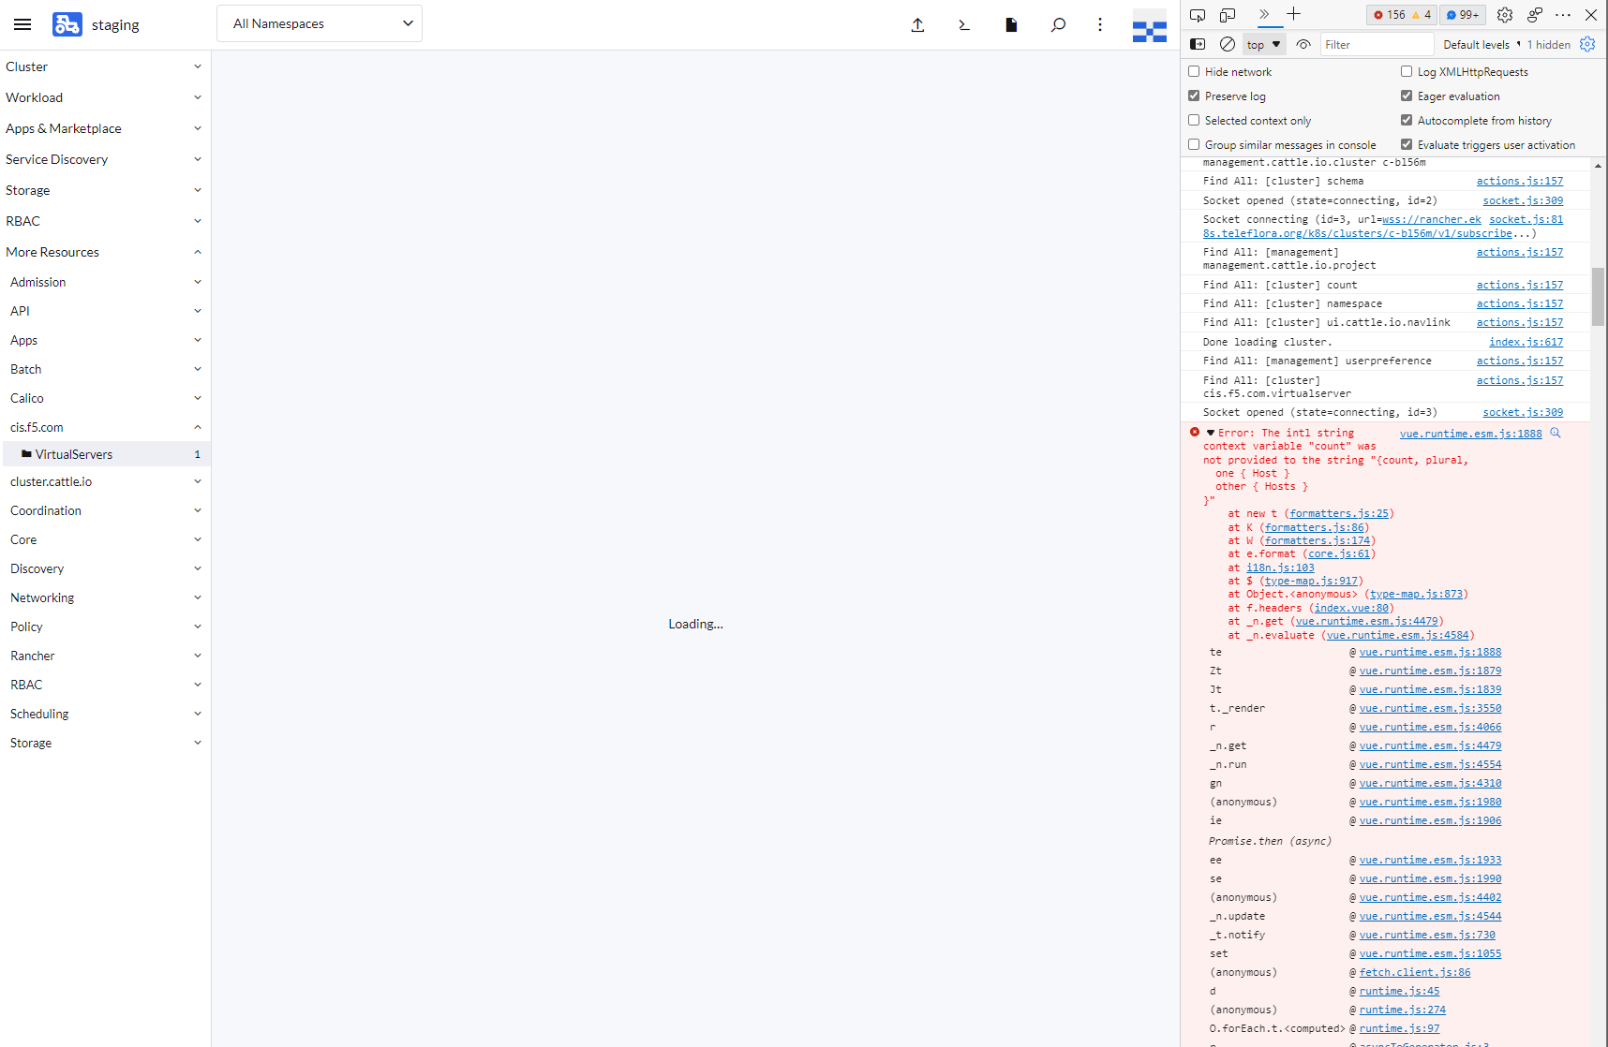Open the DevTools more options menu
Image resolution: width=1608 pixels, height=1047 pixels.
coord(1563,15)
